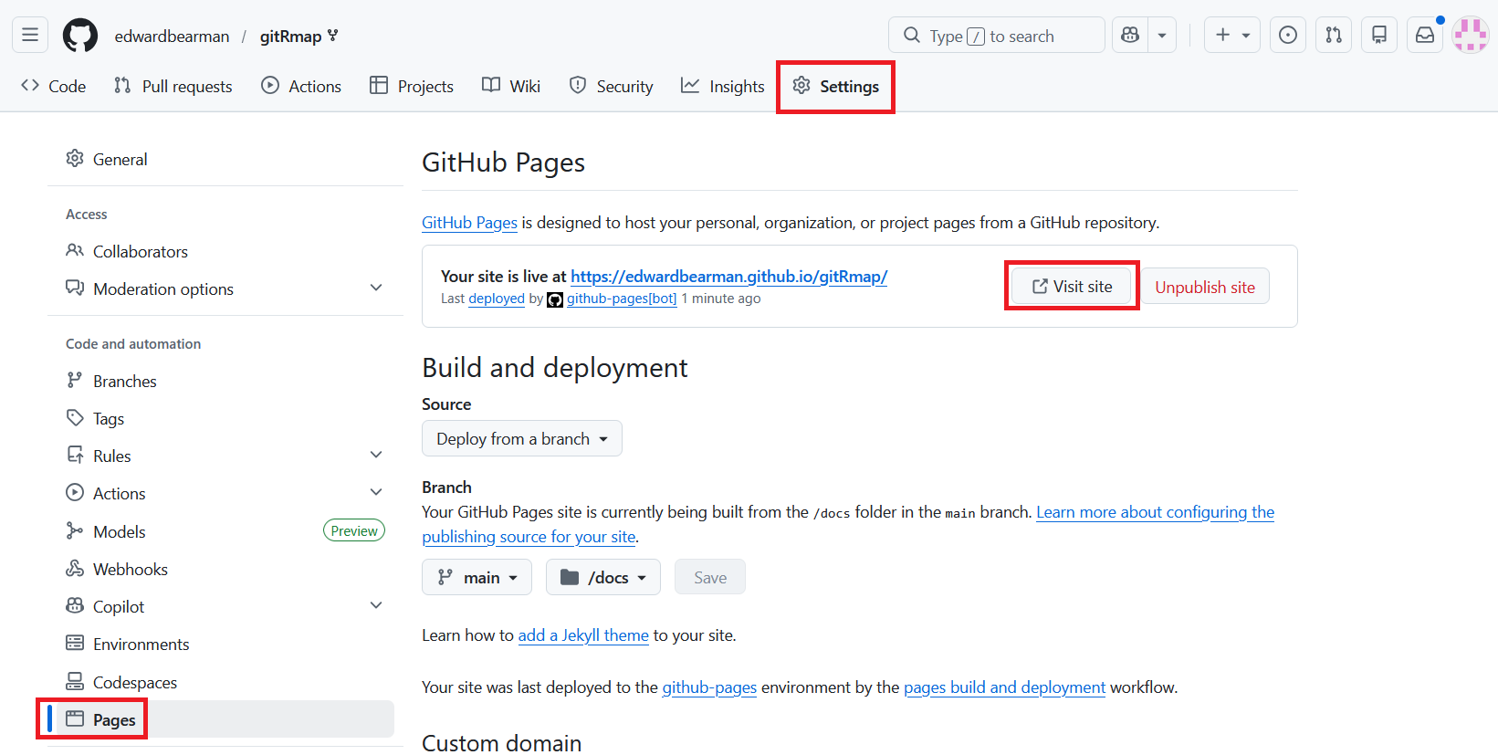Open the /docs folder selector dropdown
Viewport: 1498px width, 755px height.
(x=602, y=578)
